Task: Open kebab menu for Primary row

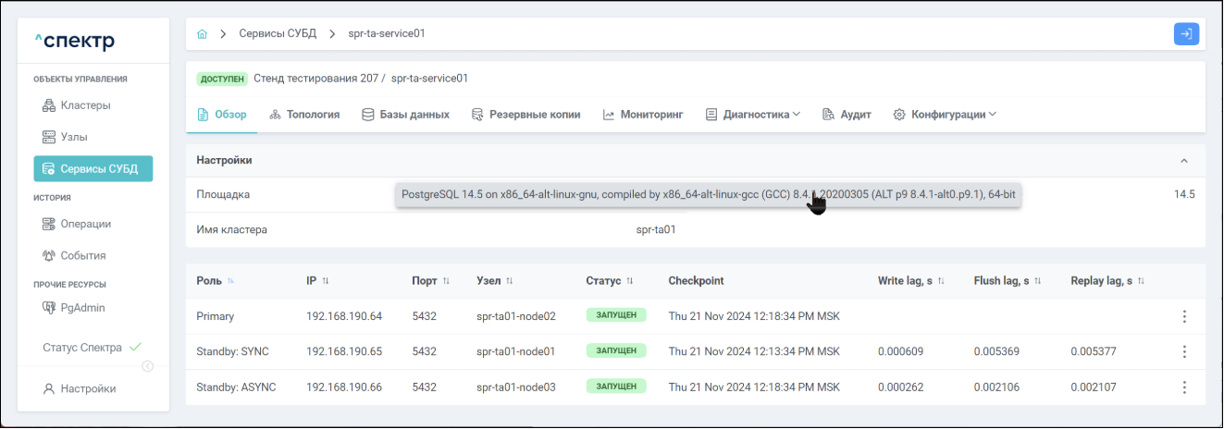Action: click(1184, 317)
